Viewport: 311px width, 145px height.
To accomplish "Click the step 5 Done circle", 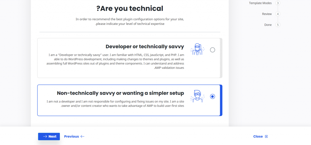I will [278, 25].
